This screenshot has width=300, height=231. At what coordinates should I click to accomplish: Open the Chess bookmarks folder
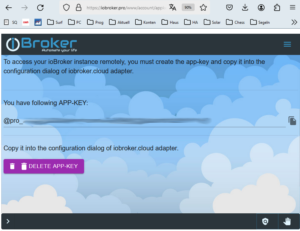tap(235, 22)
